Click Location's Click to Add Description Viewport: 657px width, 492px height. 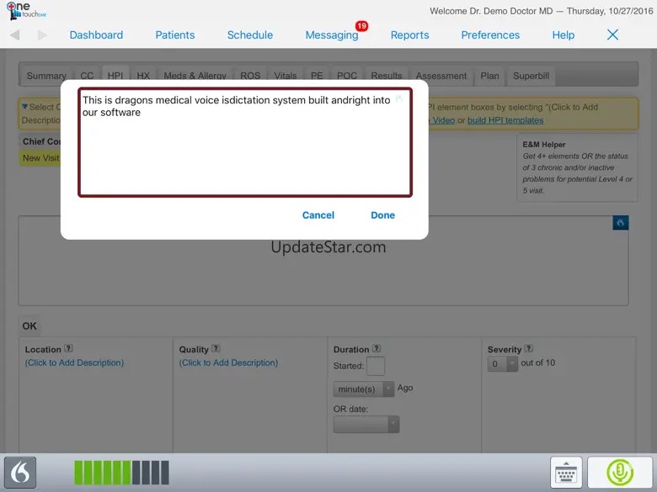[74, 362]
